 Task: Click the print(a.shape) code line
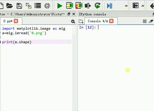click(x=17, y=42)
